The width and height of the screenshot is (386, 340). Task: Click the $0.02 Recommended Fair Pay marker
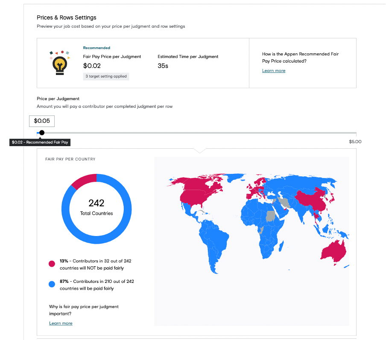40,142
